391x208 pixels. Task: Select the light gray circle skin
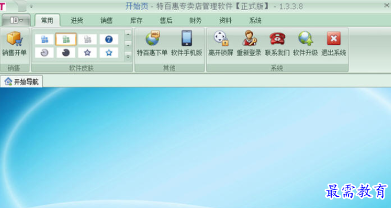(44, 53)
